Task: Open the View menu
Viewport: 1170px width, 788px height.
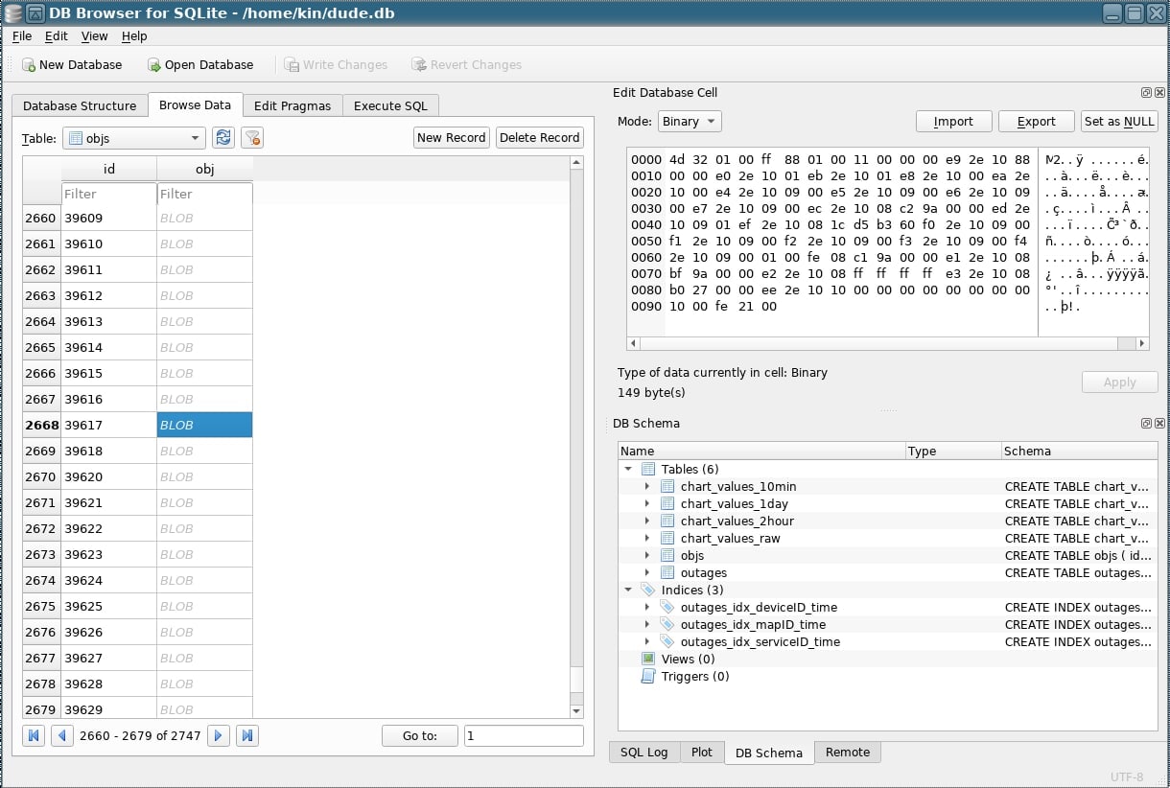Action: (x=95, y=35)
